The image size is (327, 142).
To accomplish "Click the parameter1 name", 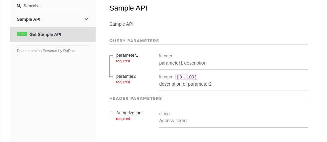I will [x=127, y=55].
